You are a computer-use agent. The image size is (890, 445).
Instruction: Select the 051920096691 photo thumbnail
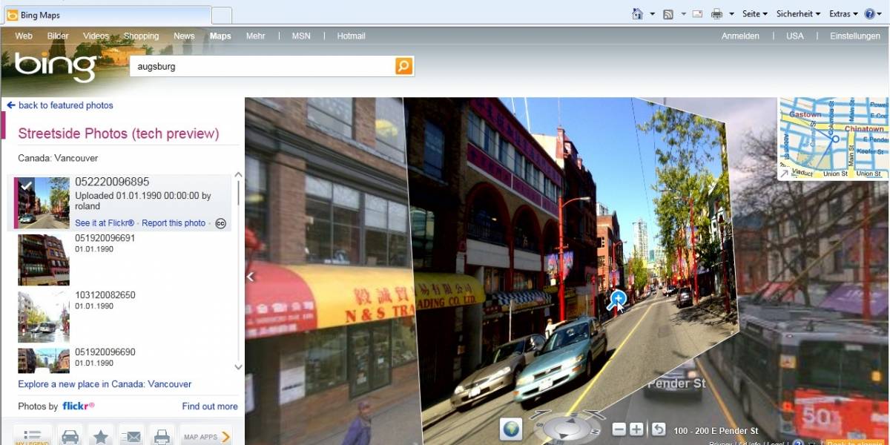(43, 260)
